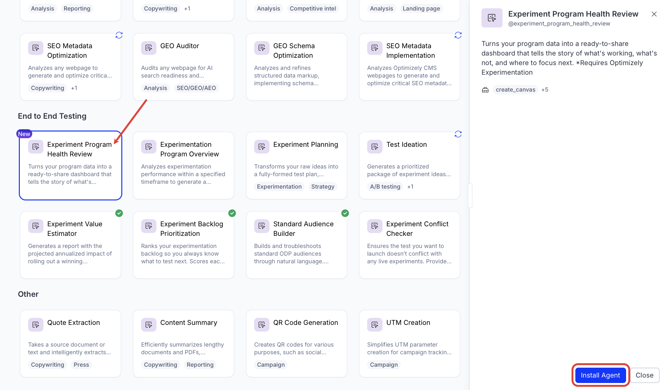Click update icon on Test Ideation card
Image resolution: width=666 pixels, height=390 pixels.
pyautogui.click(x=458, y=134)
